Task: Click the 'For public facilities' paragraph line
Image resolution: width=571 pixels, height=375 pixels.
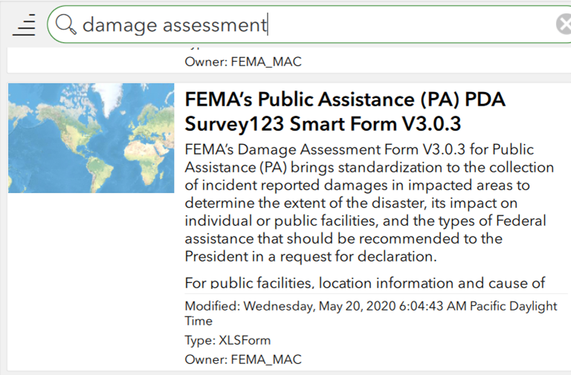Action: (x=364, y=282)
